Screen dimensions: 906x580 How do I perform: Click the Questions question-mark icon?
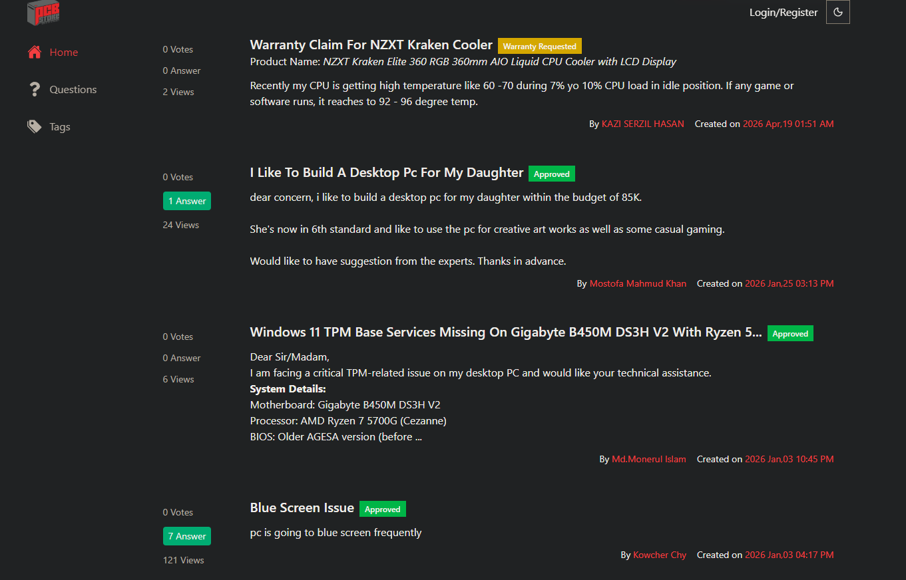coord(35,89)
